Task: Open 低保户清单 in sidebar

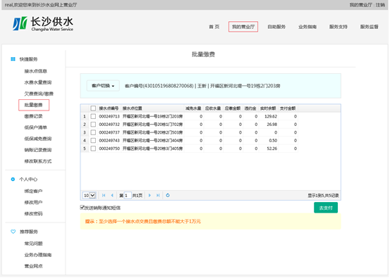Action: 35,127
